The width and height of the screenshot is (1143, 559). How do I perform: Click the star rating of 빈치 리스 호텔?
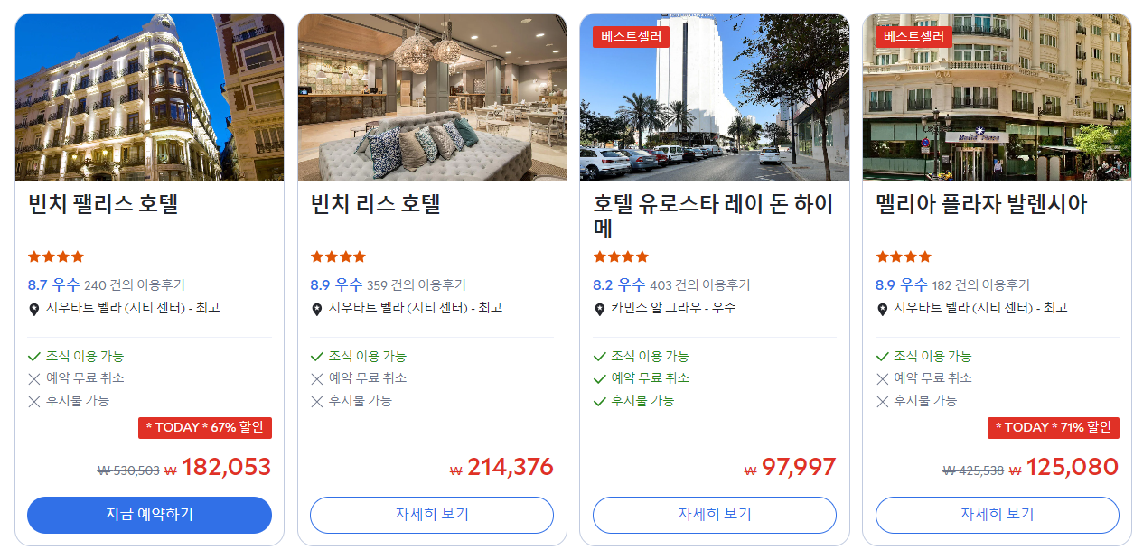pos(338,256)
